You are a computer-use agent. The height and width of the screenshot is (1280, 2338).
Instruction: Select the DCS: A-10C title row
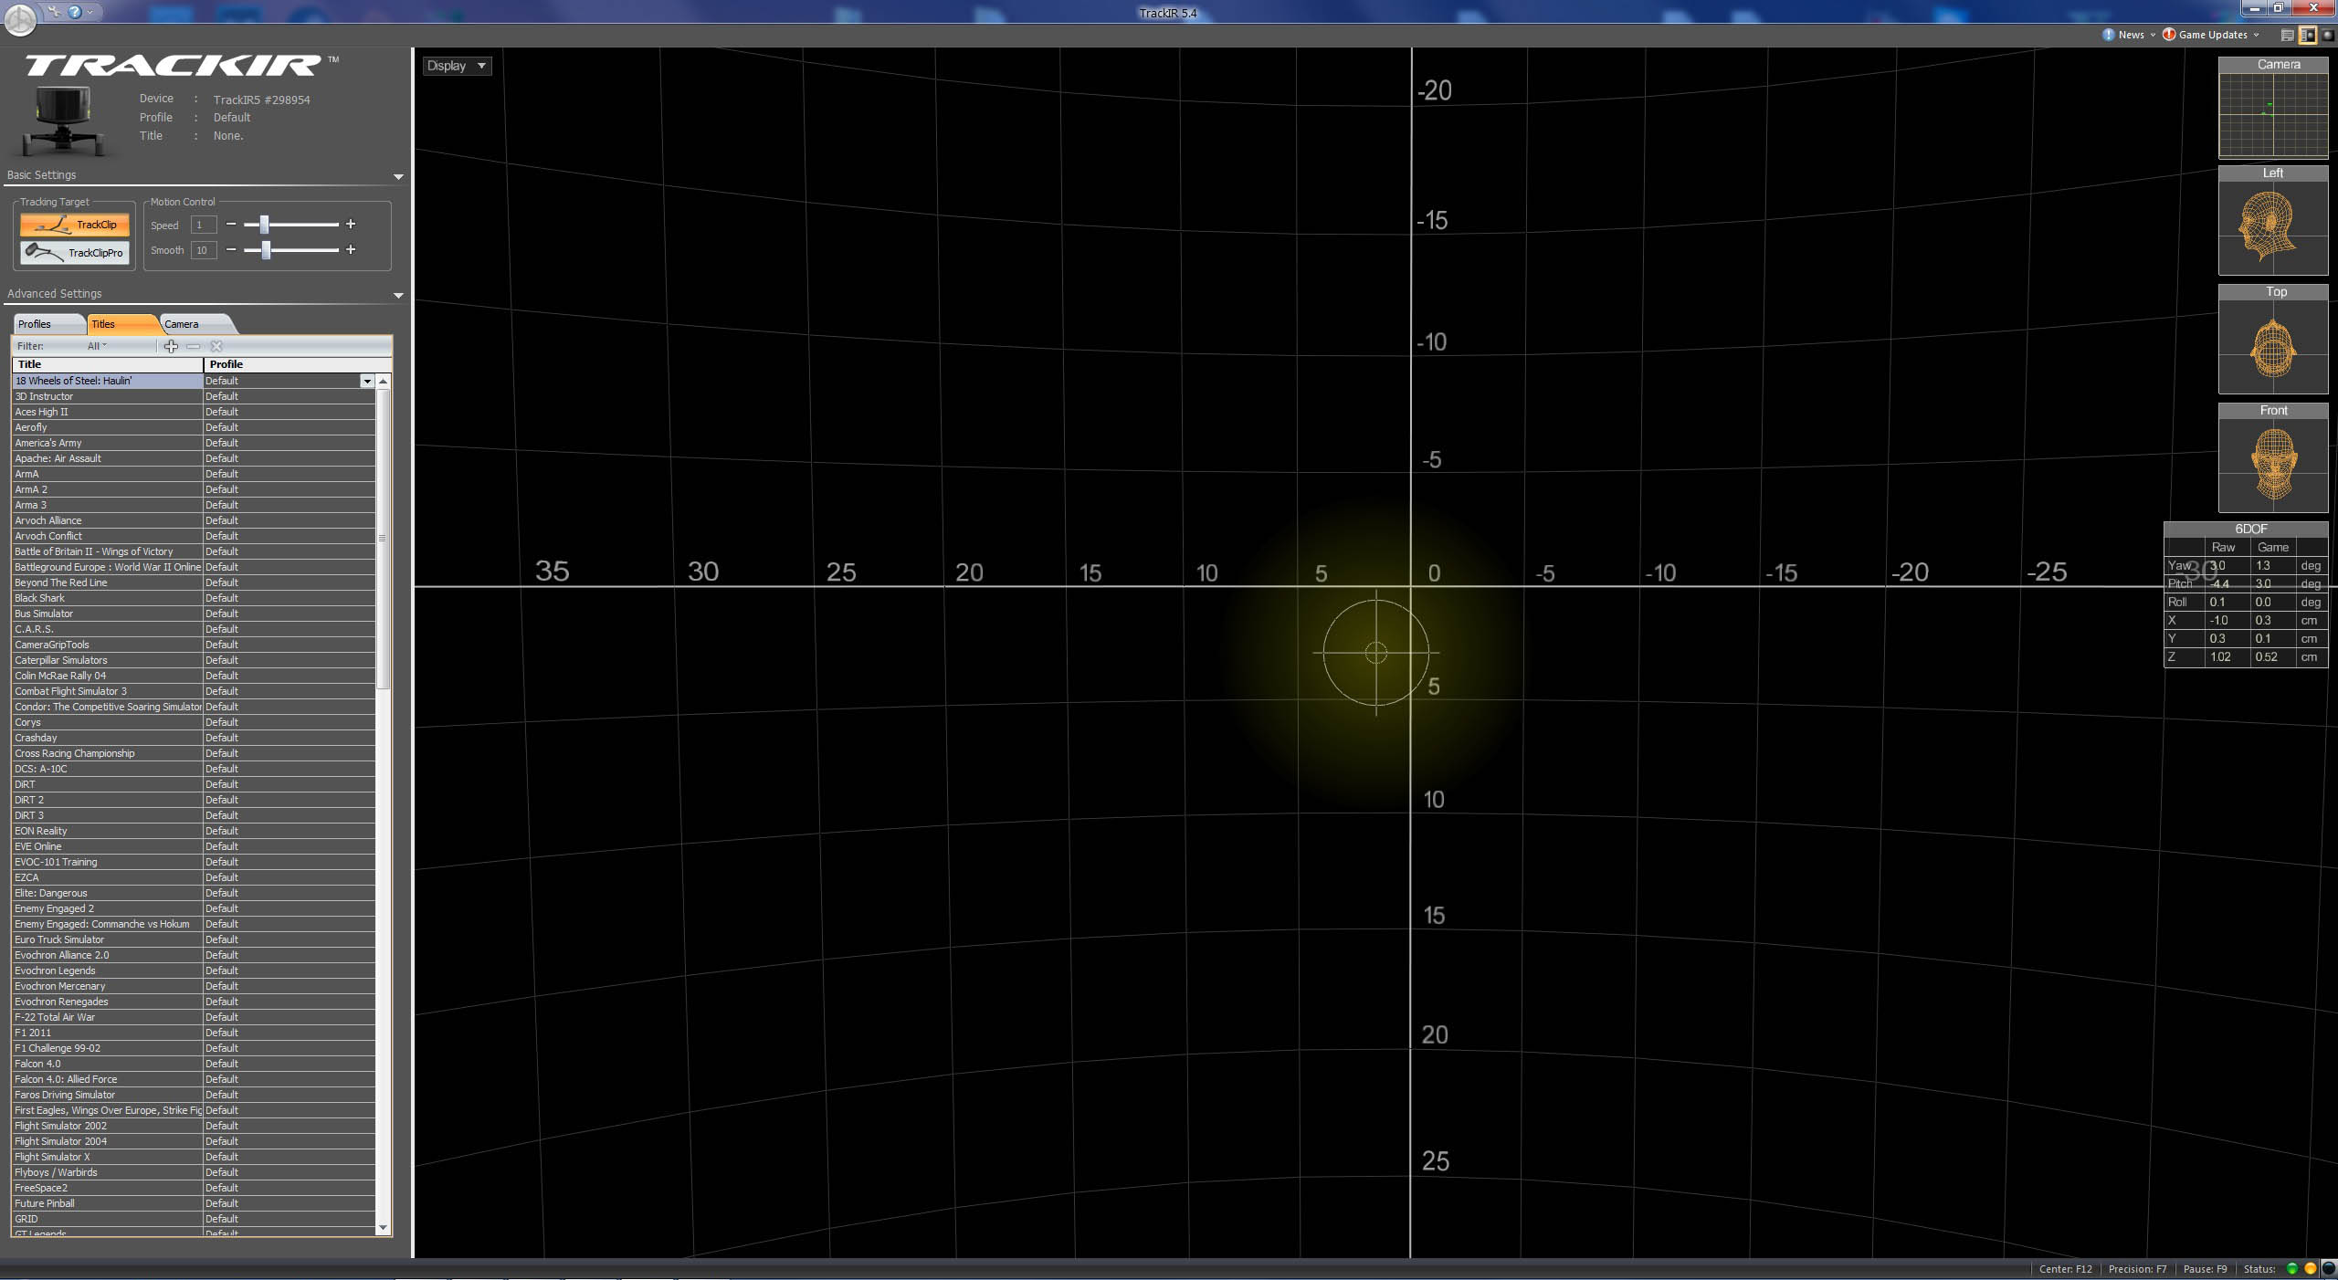coord(107,769)
